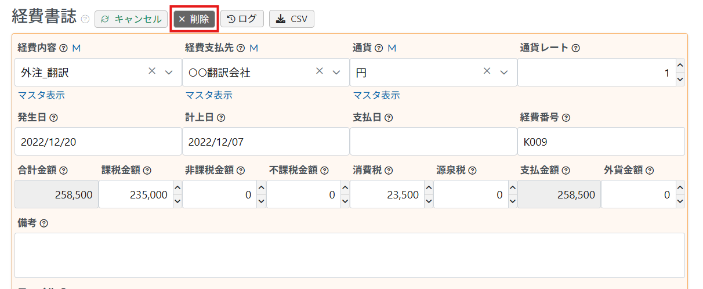Click the M icon beside 経費支払先
Viewport: 703px width, 289px height.
pos(253,48)
